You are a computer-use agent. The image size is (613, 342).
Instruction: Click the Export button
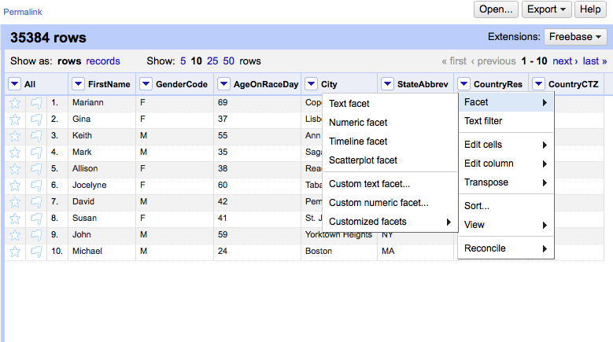[x=546, y=9]
